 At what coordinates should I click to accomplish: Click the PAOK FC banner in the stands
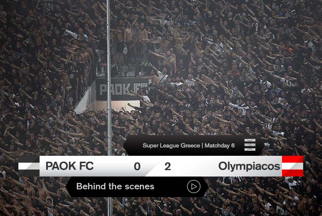(x=123, y=89)
